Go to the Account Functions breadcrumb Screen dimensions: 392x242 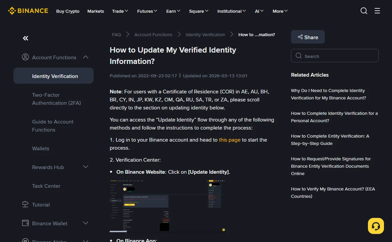[x=153, y=34]
